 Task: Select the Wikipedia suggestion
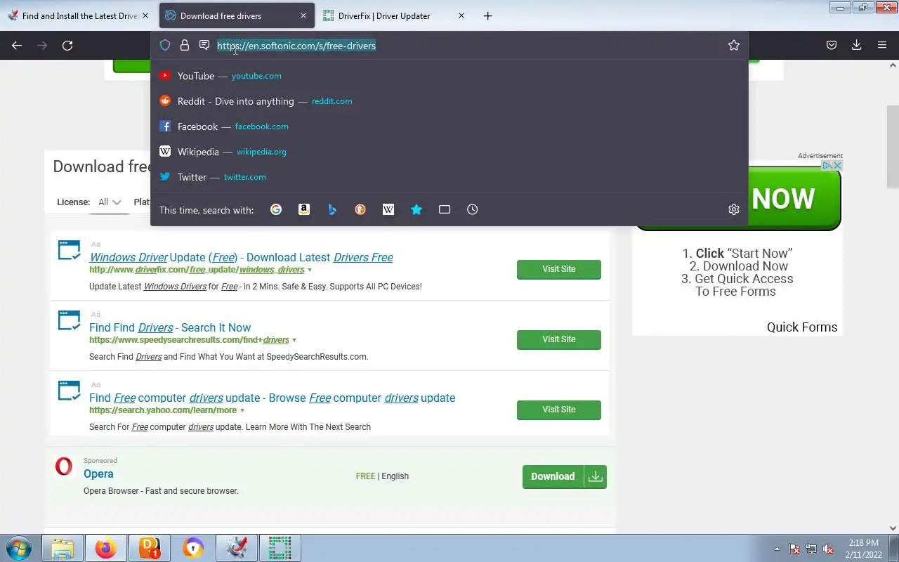(x=449, y=152)
